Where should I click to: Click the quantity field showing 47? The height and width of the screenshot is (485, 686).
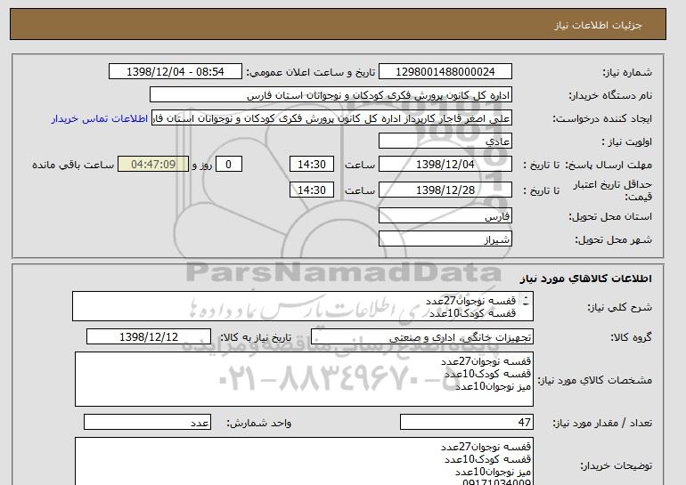click(466, 423)
